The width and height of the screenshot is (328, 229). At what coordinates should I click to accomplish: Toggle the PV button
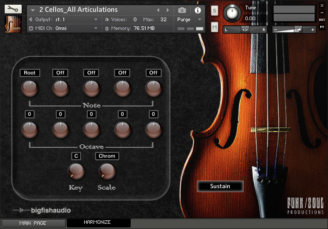point(322,27)
